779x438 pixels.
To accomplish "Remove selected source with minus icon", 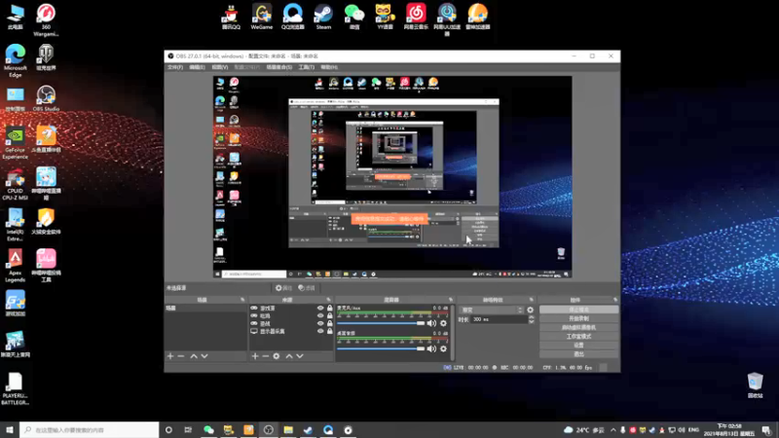I will pyautogui.click(x=265, y=356).
